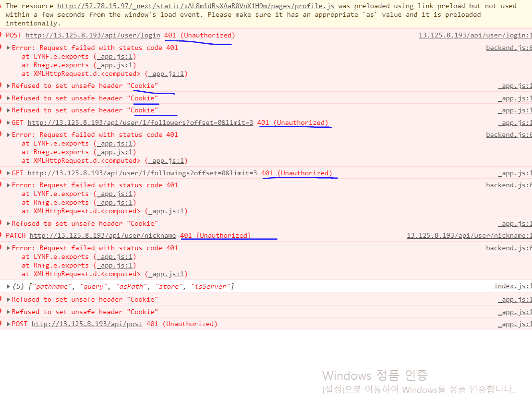Expand Refused Cookie entry just above POST api/post

click(9, 312)
